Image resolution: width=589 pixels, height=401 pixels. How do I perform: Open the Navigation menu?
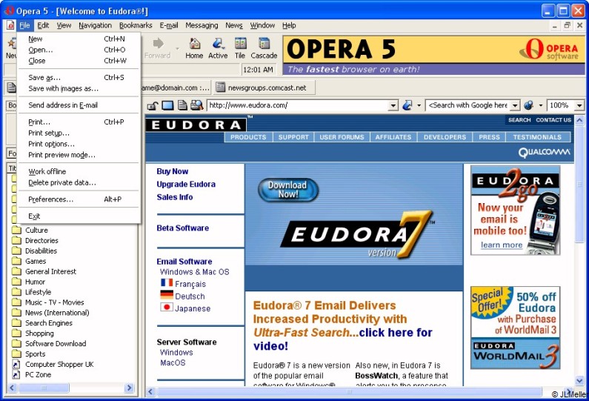95,25
